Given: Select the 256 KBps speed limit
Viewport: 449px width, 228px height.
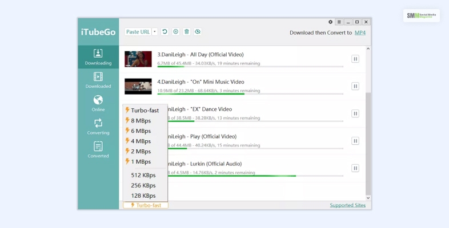Looking at the screenshot, I should tap(145, 185).
